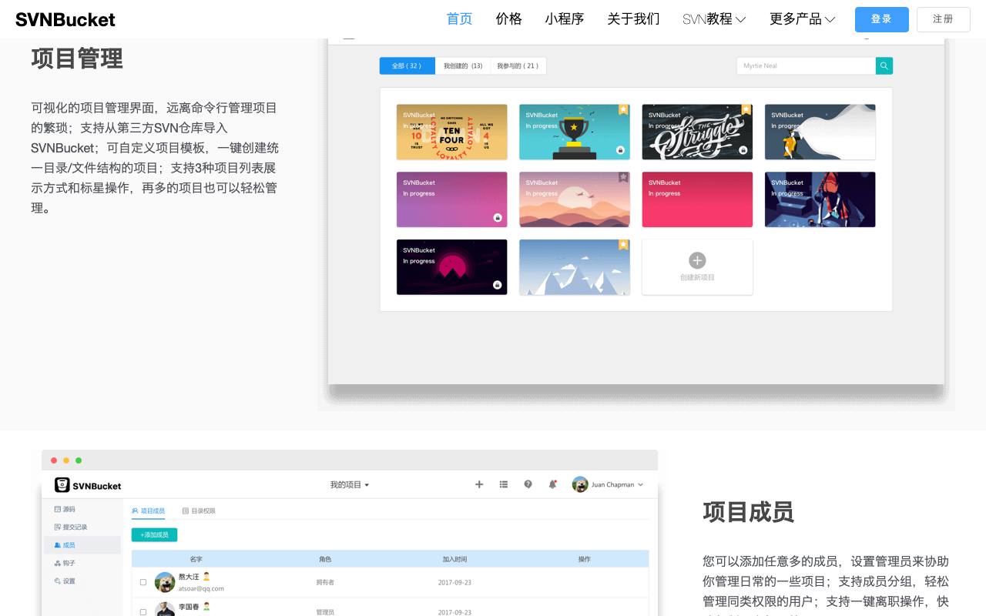Click the member badge icon beside 熬大汪
Viewport: 986px width, 616px height.
[x=206, y=576]
